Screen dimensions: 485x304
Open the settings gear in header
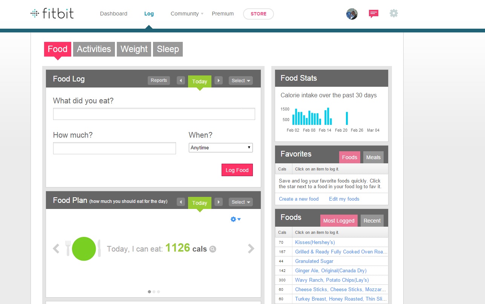coord(393,14)
